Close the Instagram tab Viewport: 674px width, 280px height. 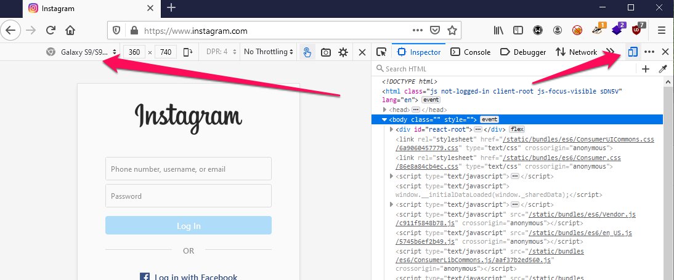[x=150, y=8]
